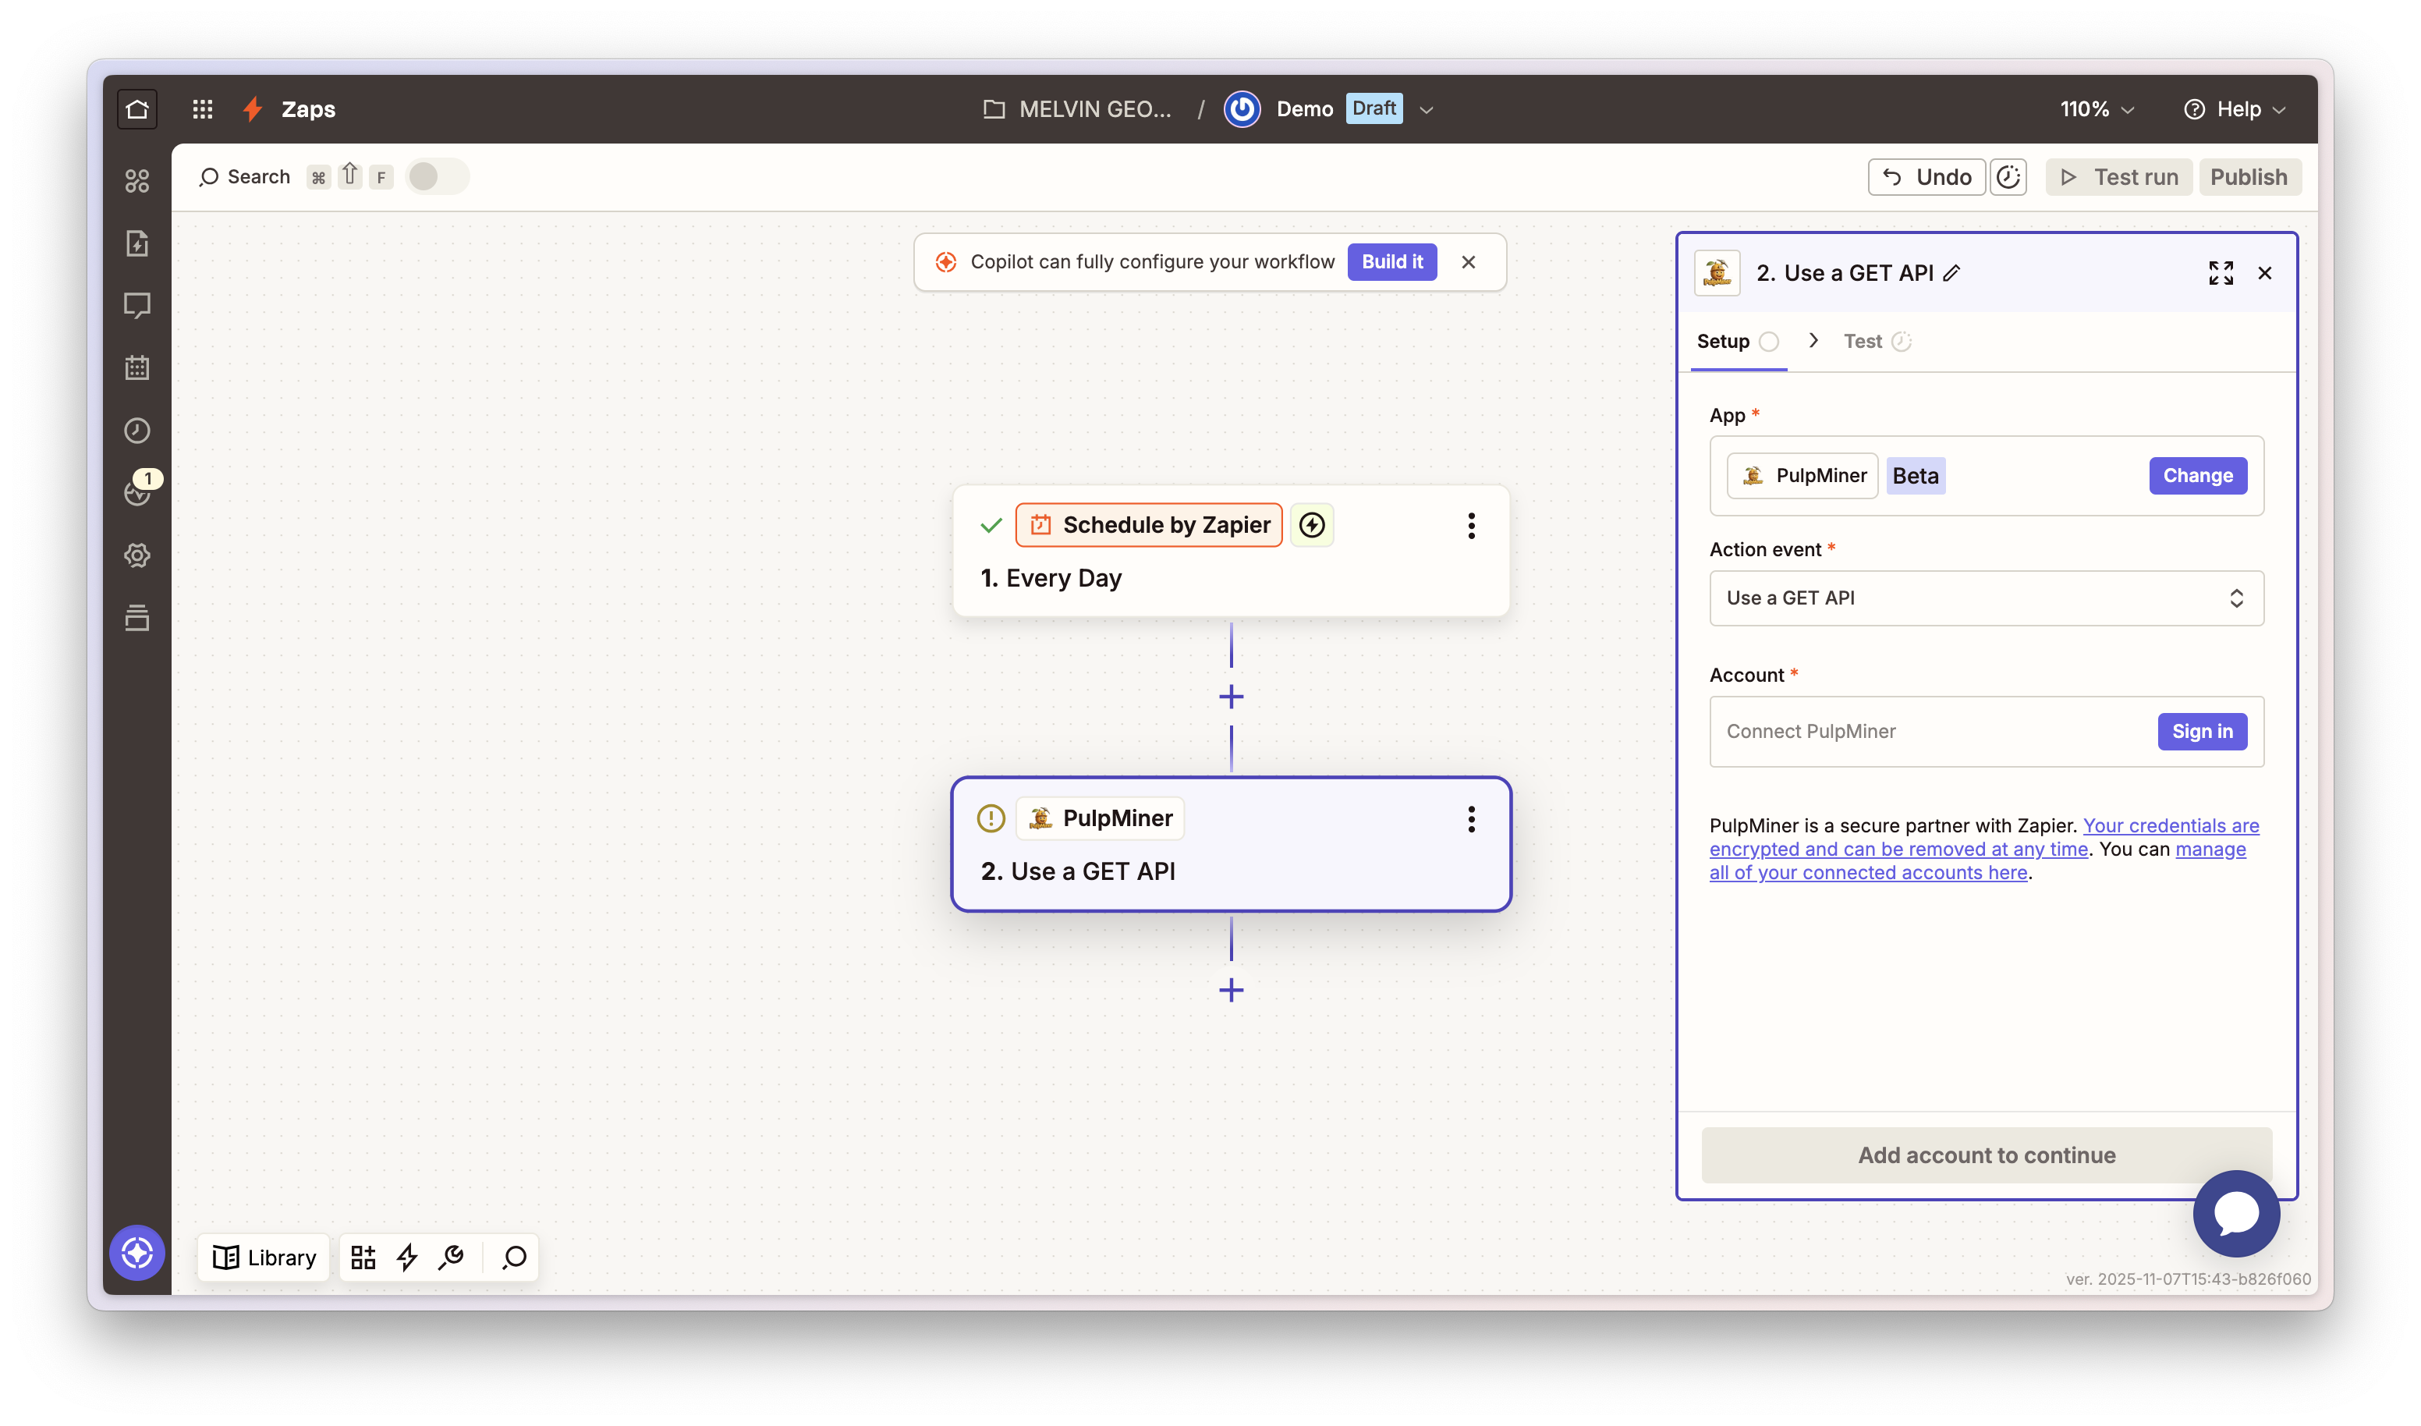Open the Copilot AI icon in the sidebar
Screen dimensions: 2421x1426
coord(137,1252)
